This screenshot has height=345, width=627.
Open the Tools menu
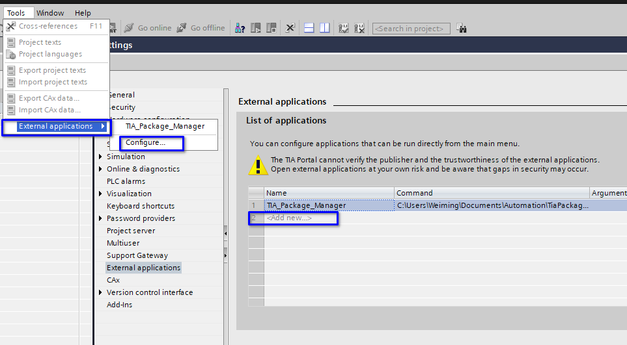(x=16, y=13)
